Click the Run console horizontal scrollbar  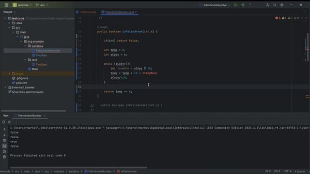tap(78, 168)
